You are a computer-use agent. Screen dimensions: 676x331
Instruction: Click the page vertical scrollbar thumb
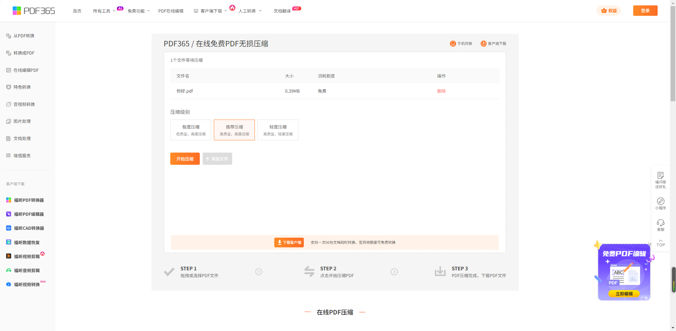[x=673, y=54]
